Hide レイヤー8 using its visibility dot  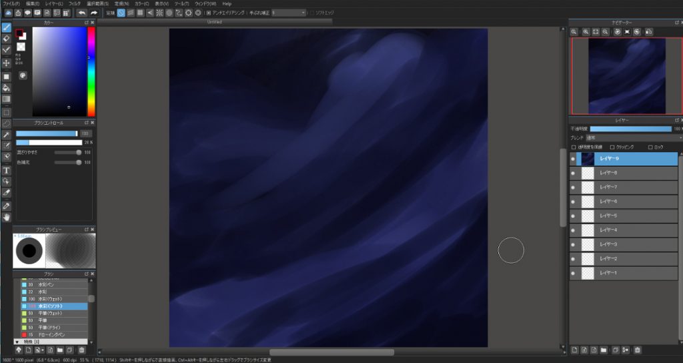point(573,173)
